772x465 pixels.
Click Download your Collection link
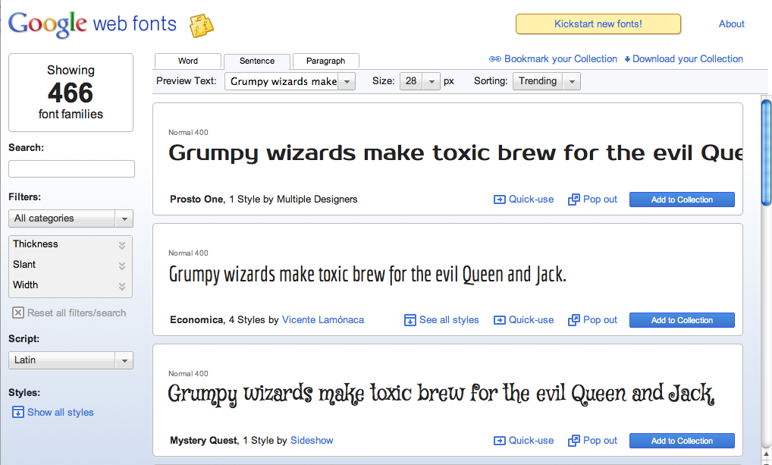688,59
